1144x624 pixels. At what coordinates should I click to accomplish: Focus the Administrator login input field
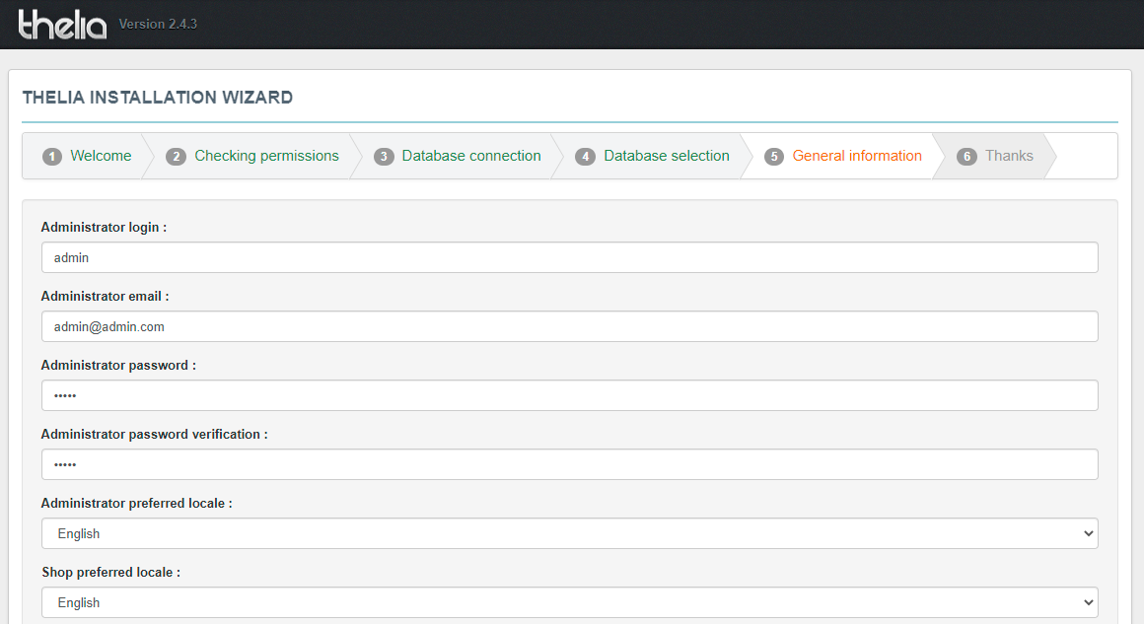[x=569, y=257]
